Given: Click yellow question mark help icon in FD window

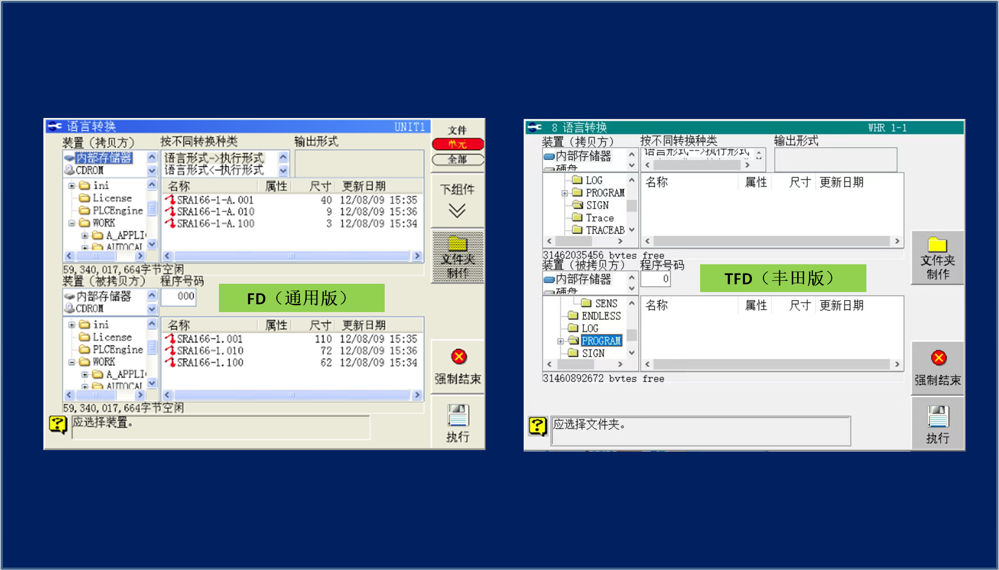Looking at the screenshot, I should click(x=58, y=424).
